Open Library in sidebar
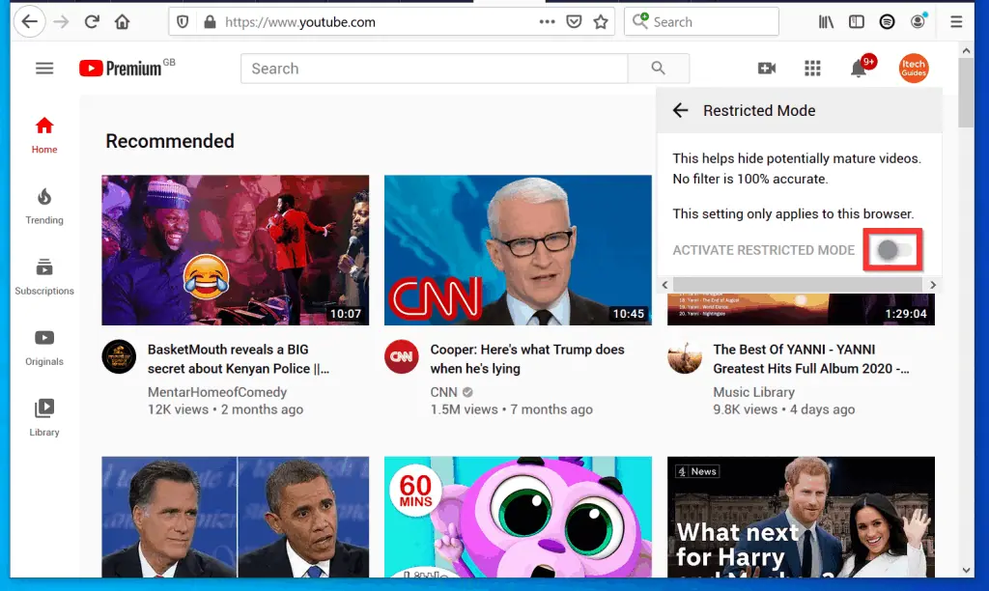Viewport: 989px width, 591px height. coord(44,418)
